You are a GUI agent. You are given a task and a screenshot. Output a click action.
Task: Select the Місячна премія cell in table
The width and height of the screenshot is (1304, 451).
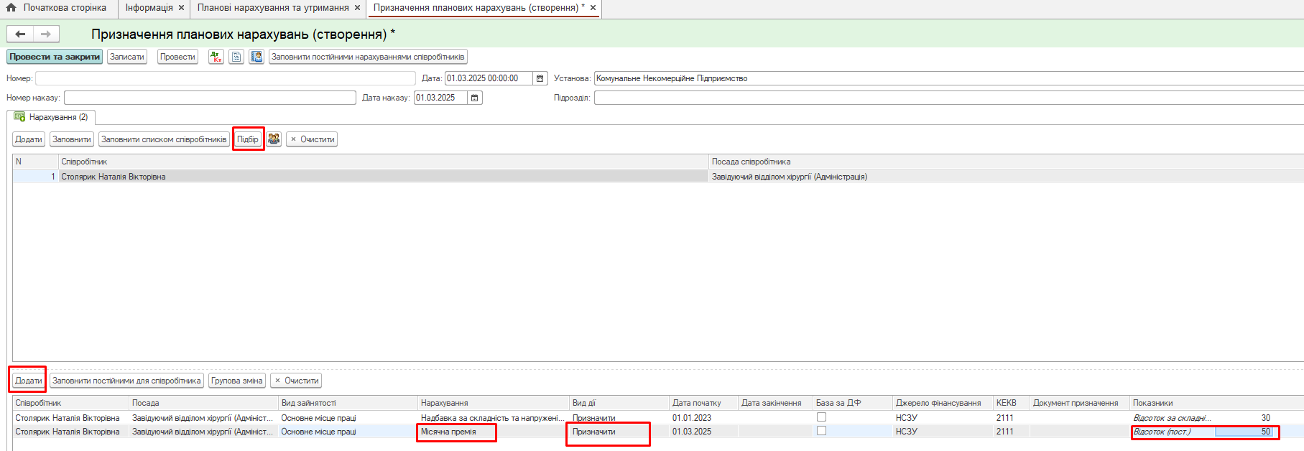pos(456,432)
